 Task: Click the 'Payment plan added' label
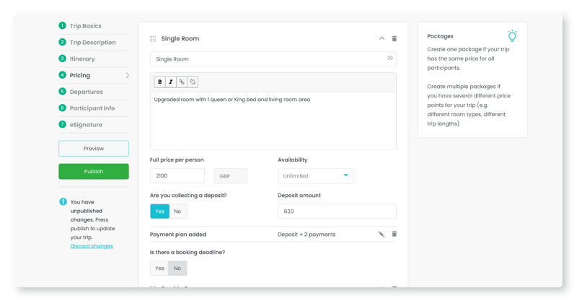177,235
